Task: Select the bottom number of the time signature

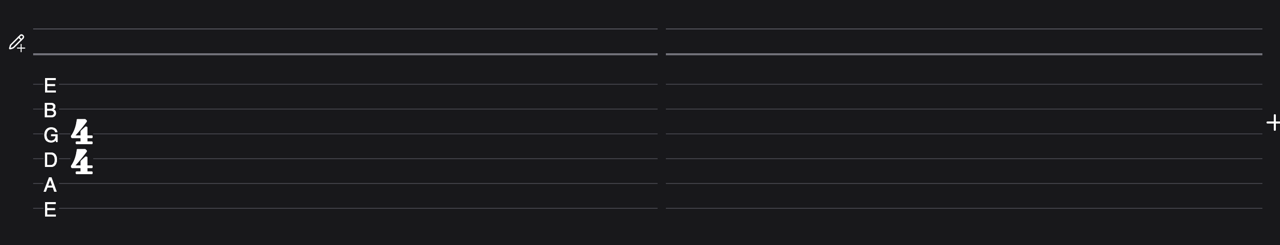Action: point(82,161)
